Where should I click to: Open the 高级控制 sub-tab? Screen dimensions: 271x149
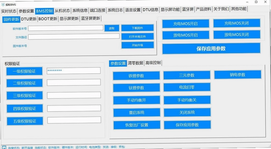click(153, 63)
